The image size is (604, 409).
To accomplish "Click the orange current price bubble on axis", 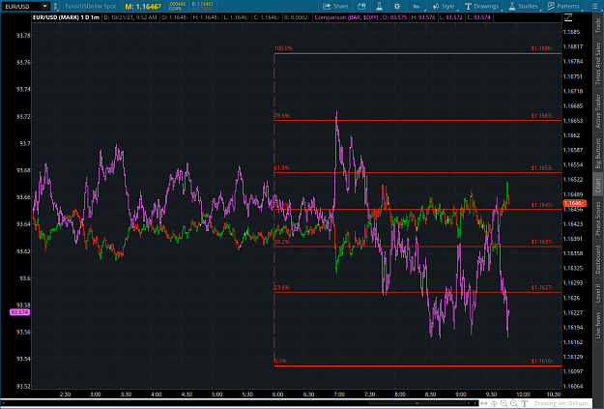I will pos(574,203).
